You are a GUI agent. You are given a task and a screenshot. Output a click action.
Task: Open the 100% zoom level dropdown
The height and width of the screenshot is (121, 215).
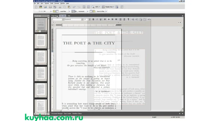coord(100,7)
